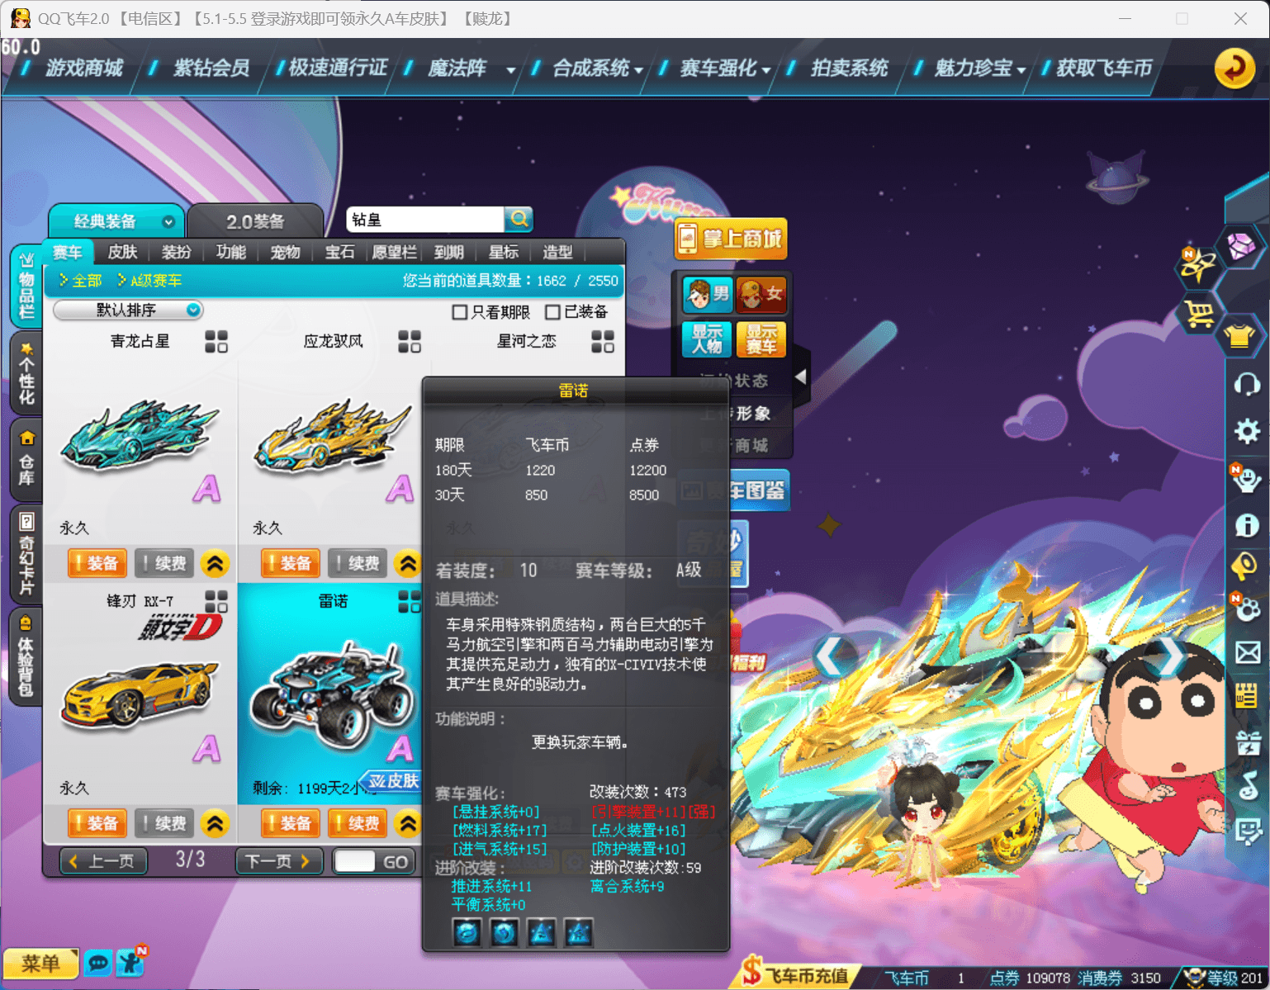
Task: Click the search field containing 钻皇
Action: [425, 219]
